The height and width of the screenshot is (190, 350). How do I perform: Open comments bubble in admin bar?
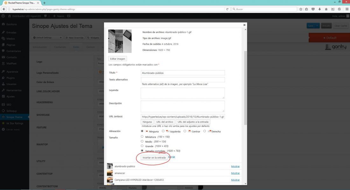pyautogui.click(x=47, y=16)
